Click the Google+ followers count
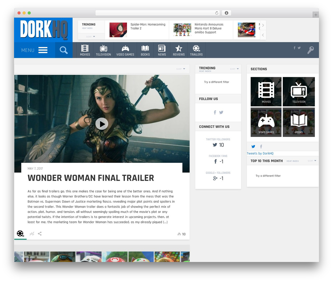This screenshot has height=282, width=333. (x=218, y=178)
